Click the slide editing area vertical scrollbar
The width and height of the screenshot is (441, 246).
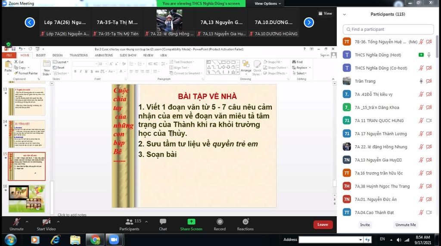click(334, 183)
